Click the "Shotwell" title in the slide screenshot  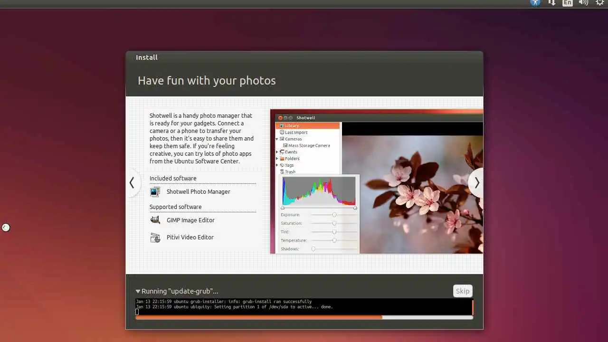click(305, 118)
